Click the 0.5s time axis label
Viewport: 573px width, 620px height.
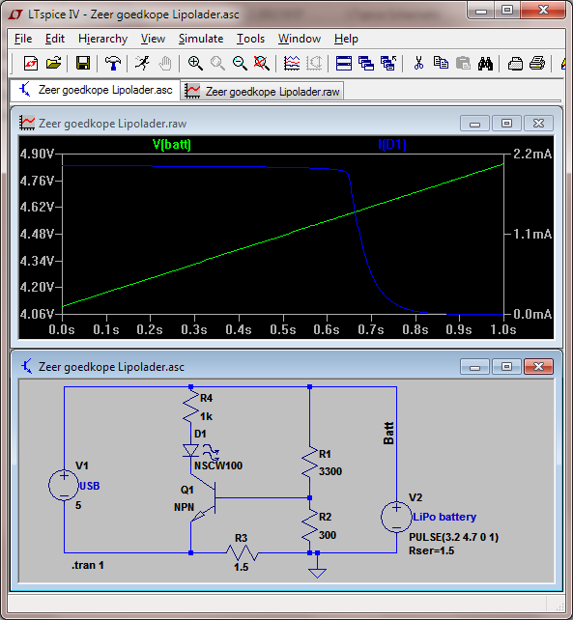tap(283, 329)
